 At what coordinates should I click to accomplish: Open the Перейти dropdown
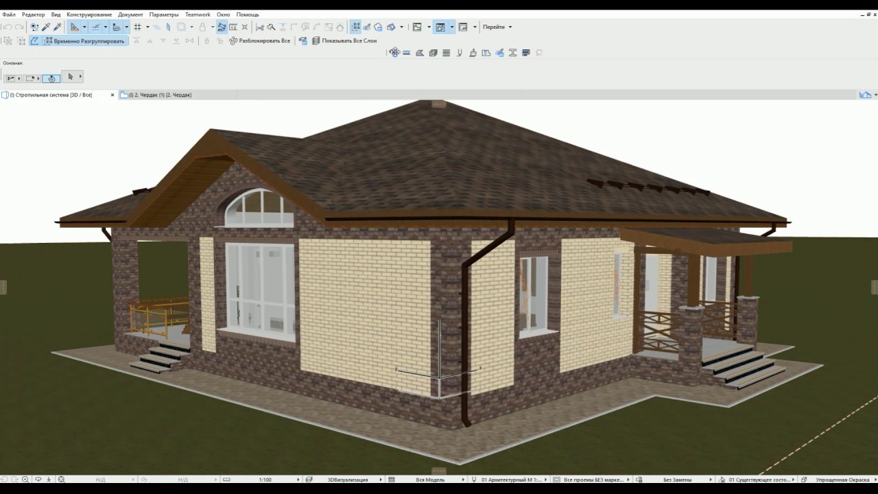497,27
